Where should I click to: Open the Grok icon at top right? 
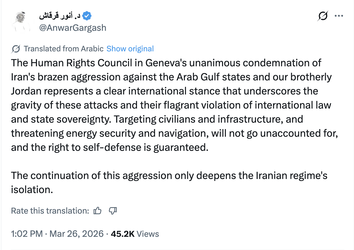click(322, 16)
